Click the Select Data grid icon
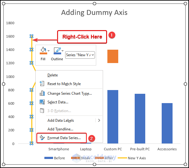Viewport: 189px width, 168px height. click(x=42, y=102)
